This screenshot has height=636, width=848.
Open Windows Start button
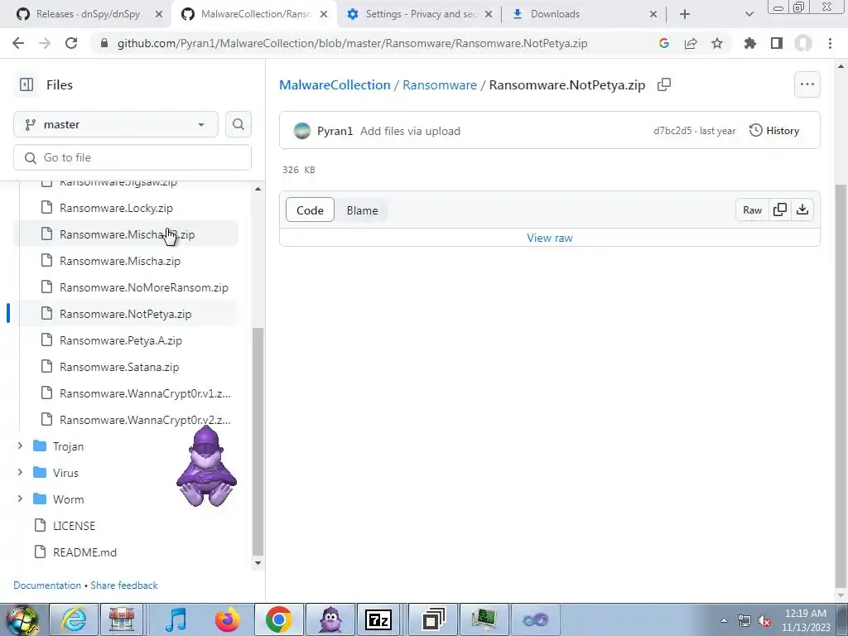(22, 619)
